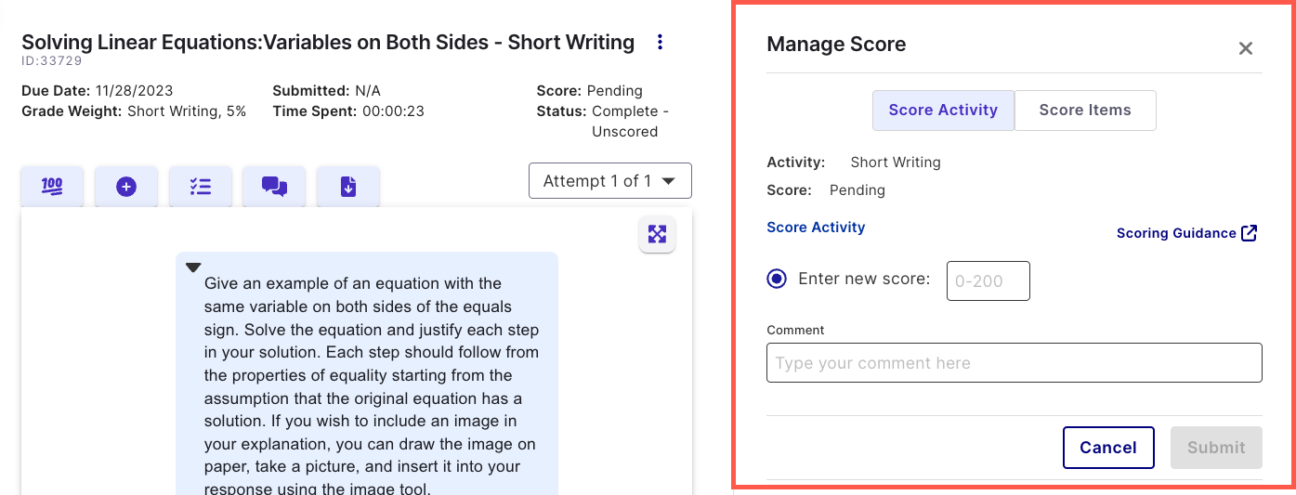Image resolution: width=1296 pixels, height=495 pixels.
Task: Click the Score Activity heading link
Action: coord(816,228)
